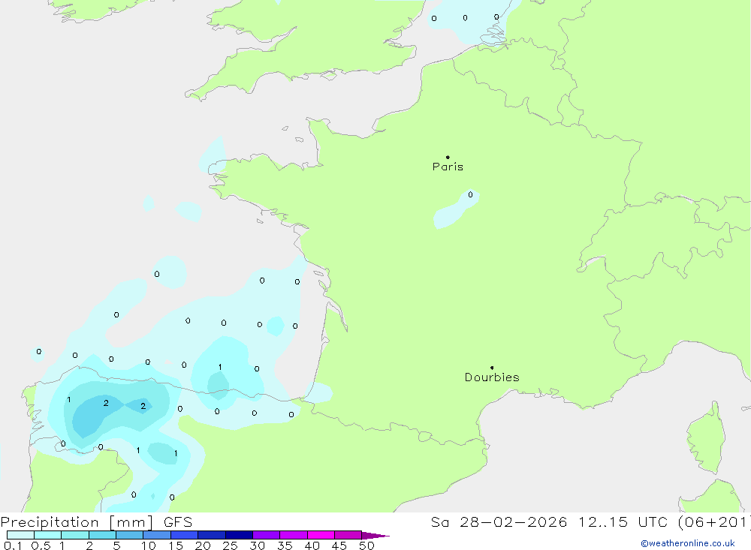The width and height of the screenshot is (751, 550).
Task: Select the 30 mm purple legend swatch
Action: pos(267,535)
